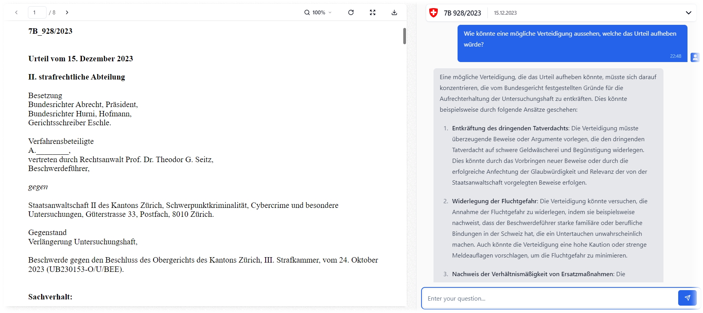703x313 pixels.
Task: Click 'Bundesrichter Abrecht, Präsident,' line
Action: [83, 104]
